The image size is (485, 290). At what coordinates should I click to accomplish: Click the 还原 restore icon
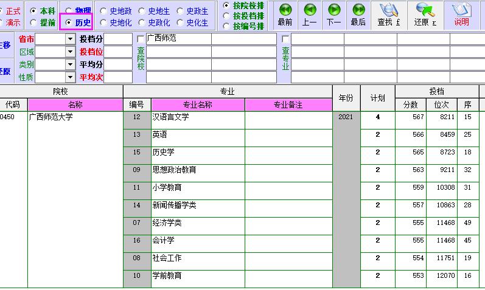coord(425,14)
